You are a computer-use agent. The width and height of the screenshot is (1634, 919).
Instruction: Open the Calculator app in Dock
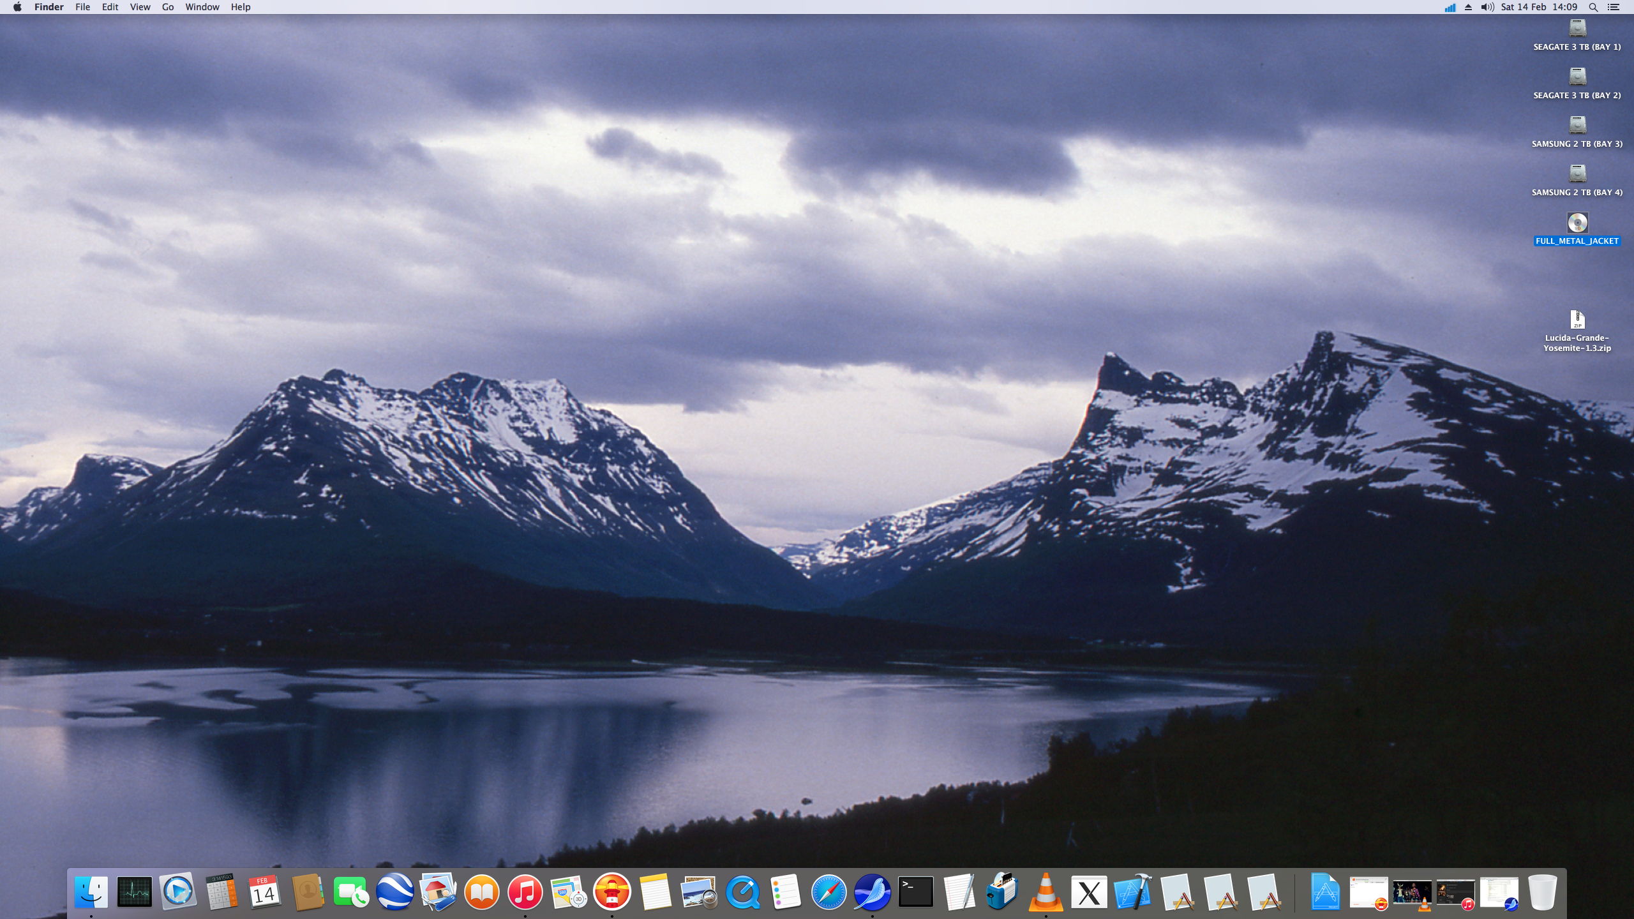221,892
